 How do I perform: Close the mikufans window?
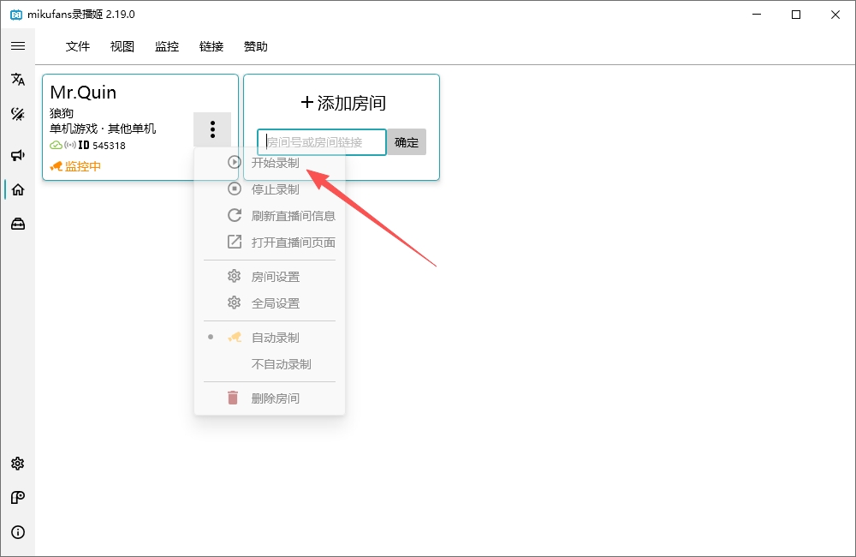[835, 15]
